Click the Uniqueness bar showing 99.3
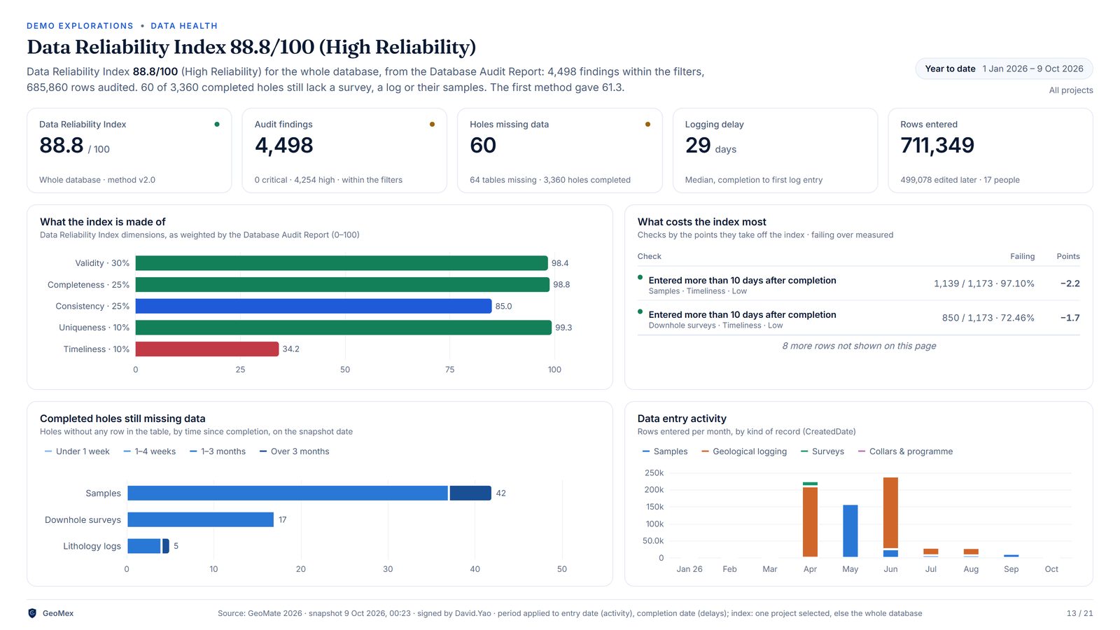 click(344, 328)
